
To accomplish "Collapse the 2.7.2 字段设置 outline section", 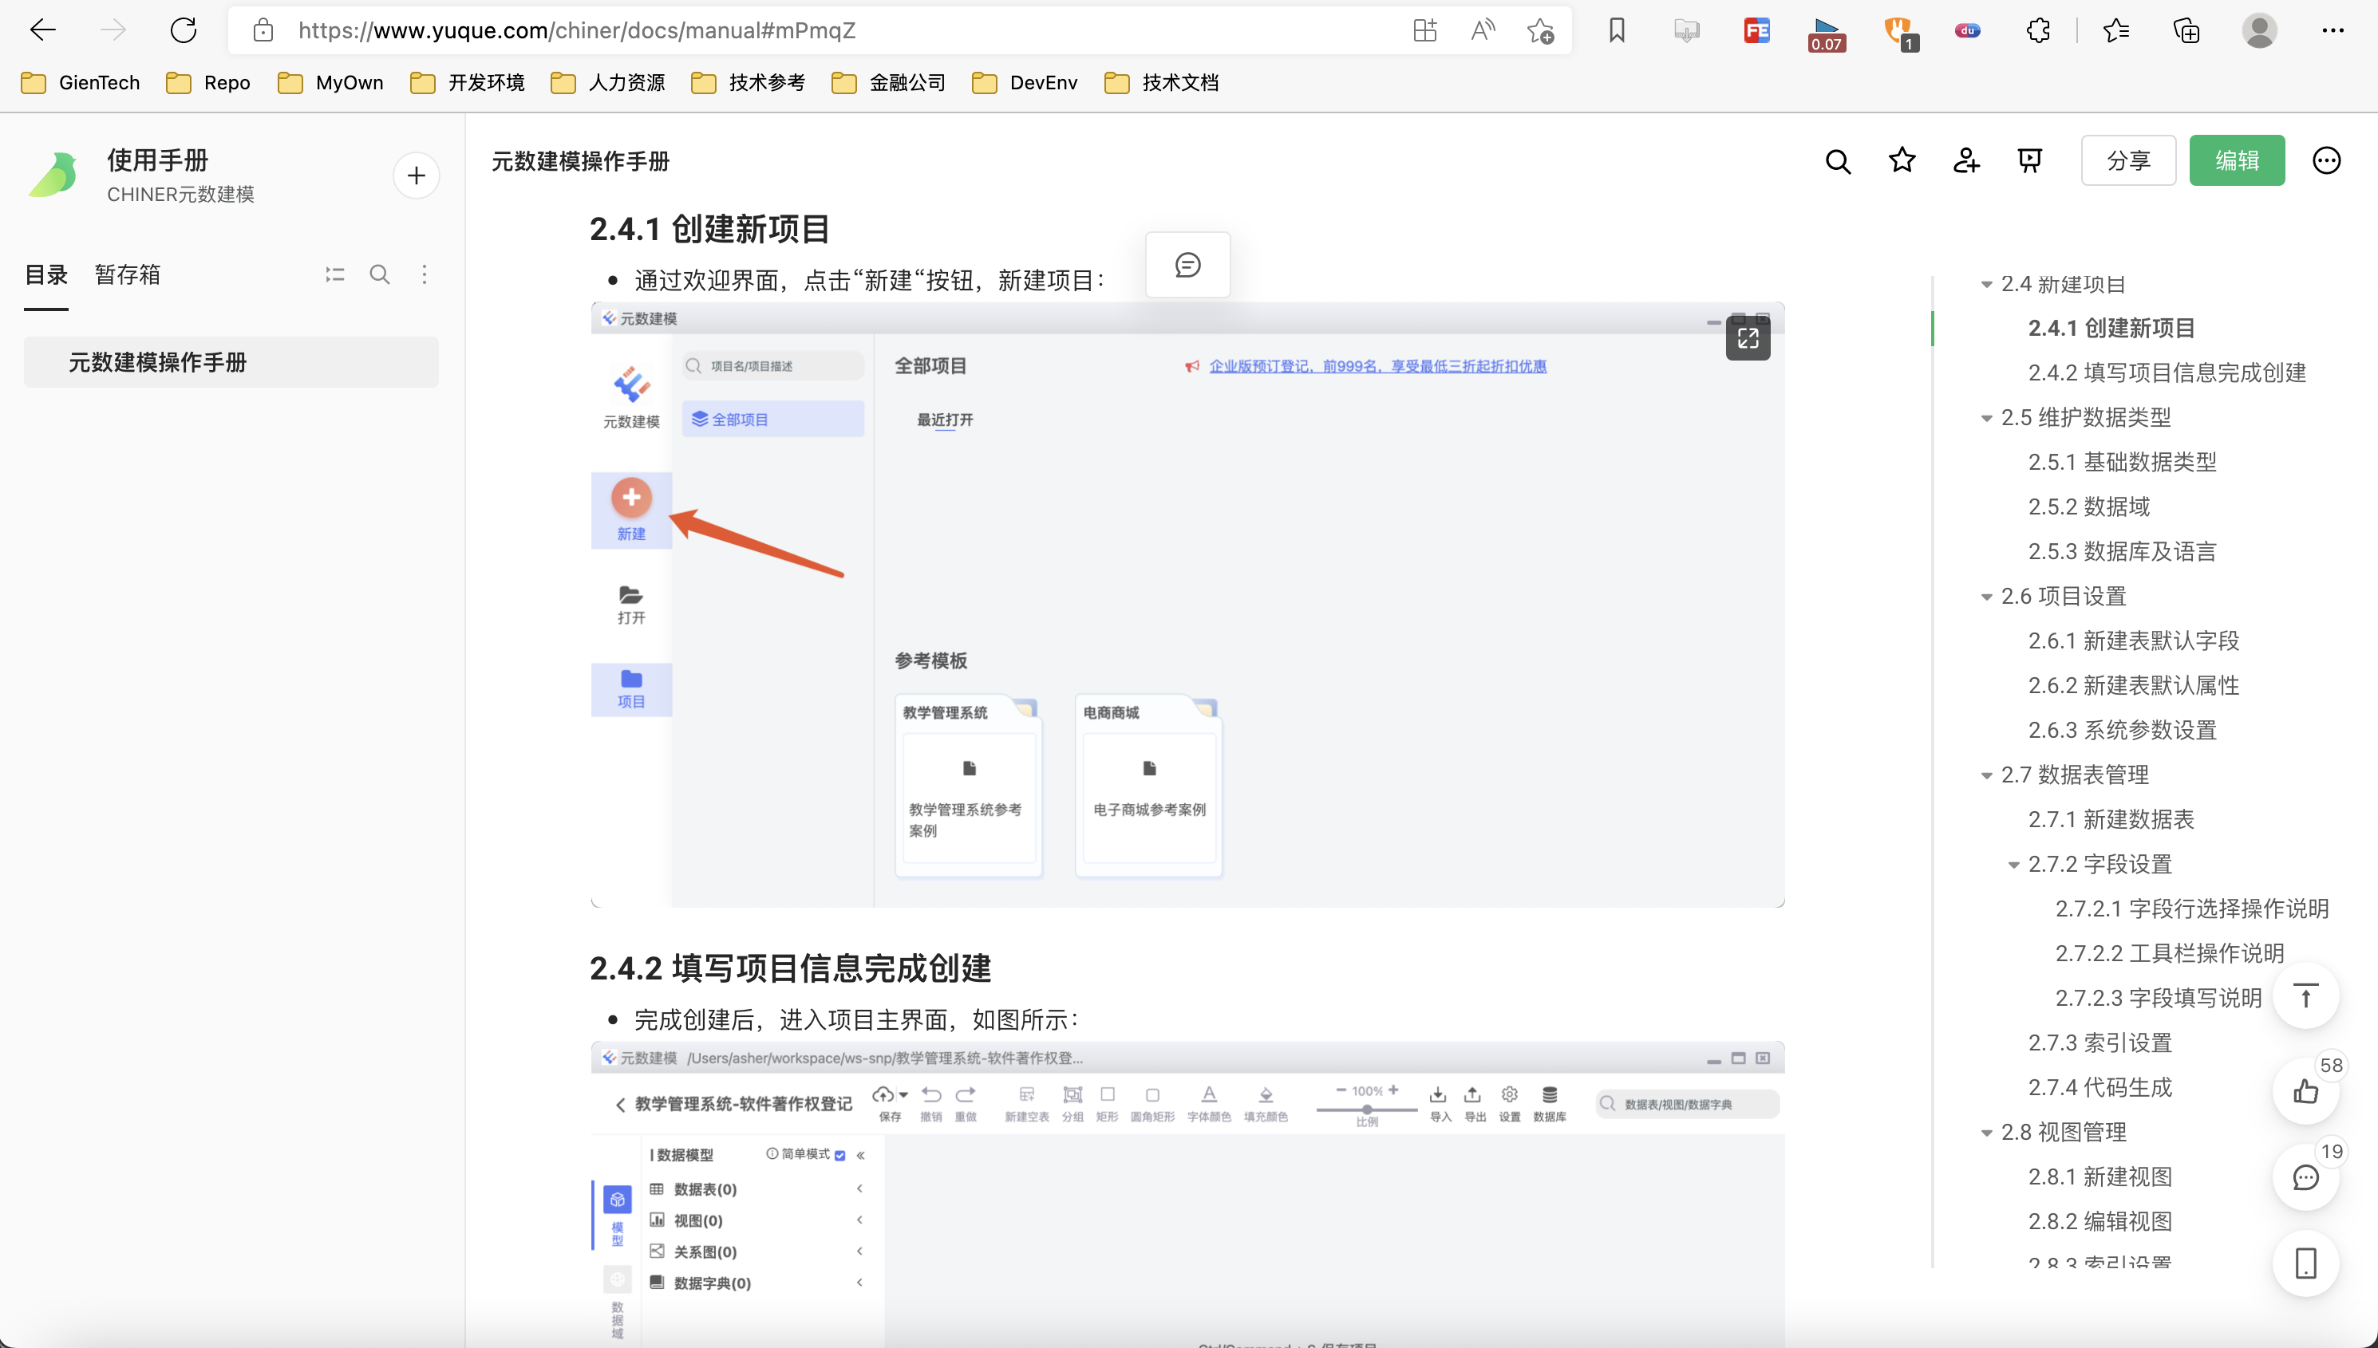I will [x=2013, y=865].
